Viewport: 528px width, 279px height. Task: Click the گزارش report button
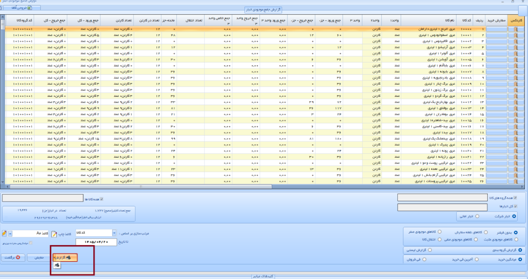pyautogui.click(x=66, y=258)
